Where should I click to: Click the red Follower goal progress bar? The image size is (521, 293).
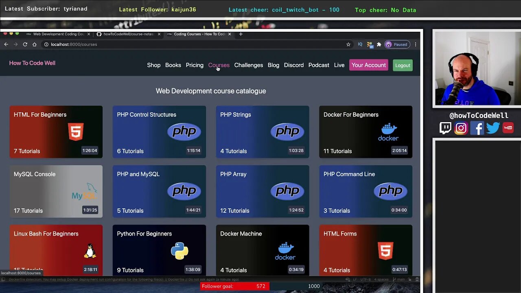coord(234,286)
